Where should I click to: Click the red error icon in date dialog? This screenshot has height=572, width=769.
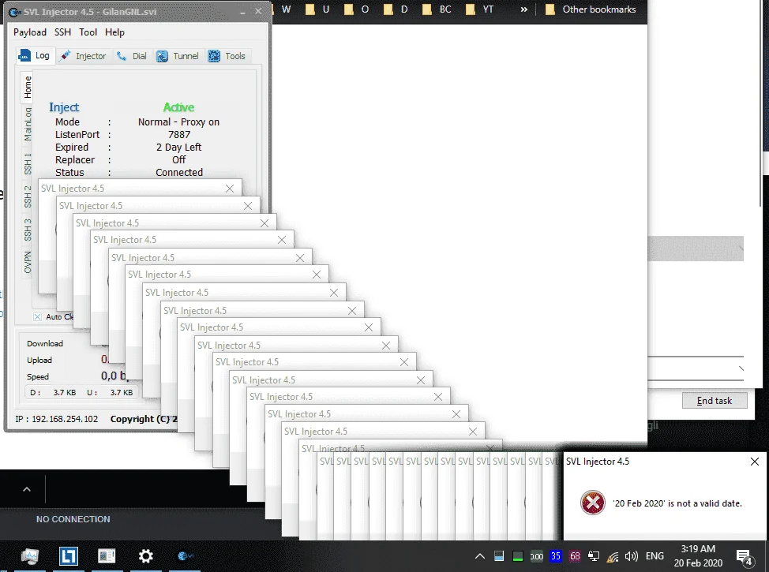point(592,503)
